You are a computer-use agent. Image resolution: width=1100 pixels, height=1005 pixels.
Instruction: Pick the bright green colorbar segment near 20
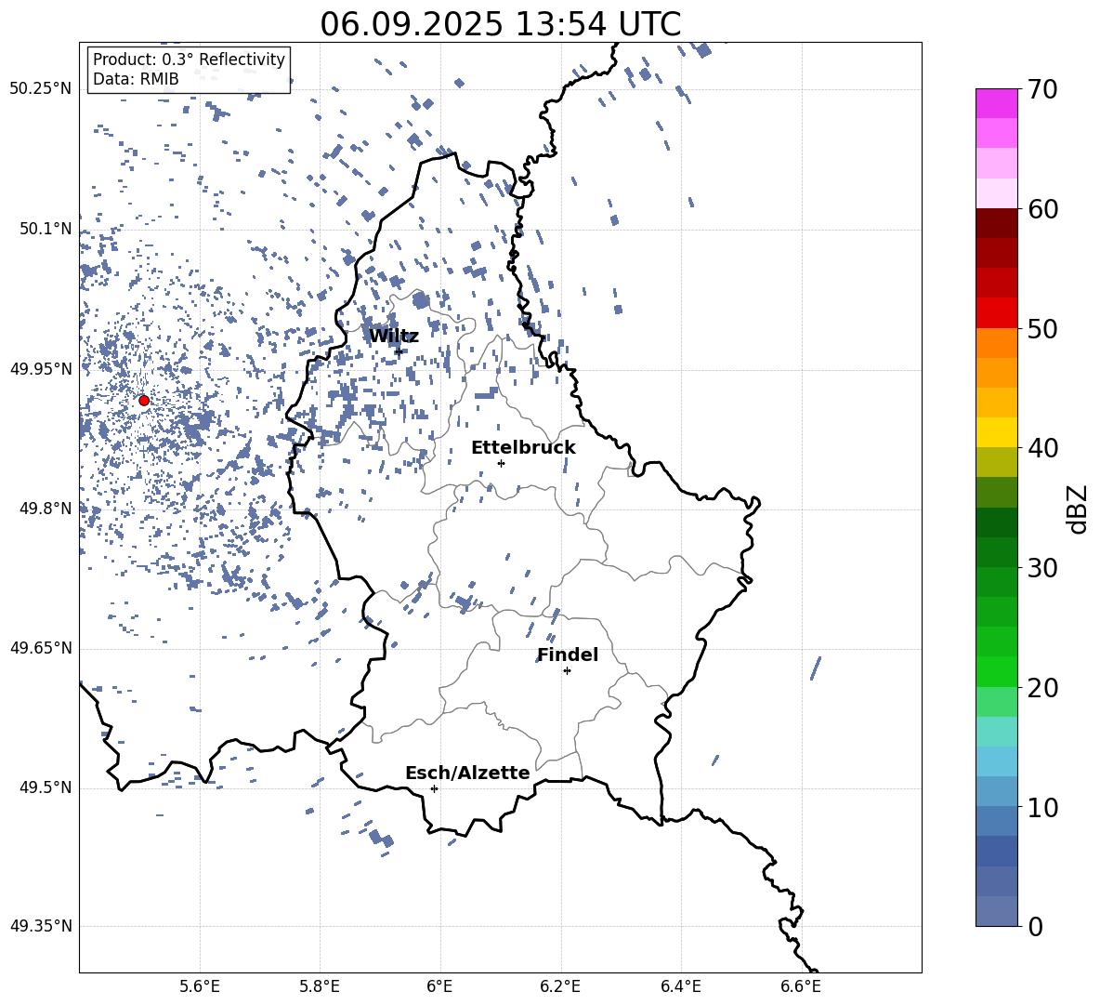point(996,671)
